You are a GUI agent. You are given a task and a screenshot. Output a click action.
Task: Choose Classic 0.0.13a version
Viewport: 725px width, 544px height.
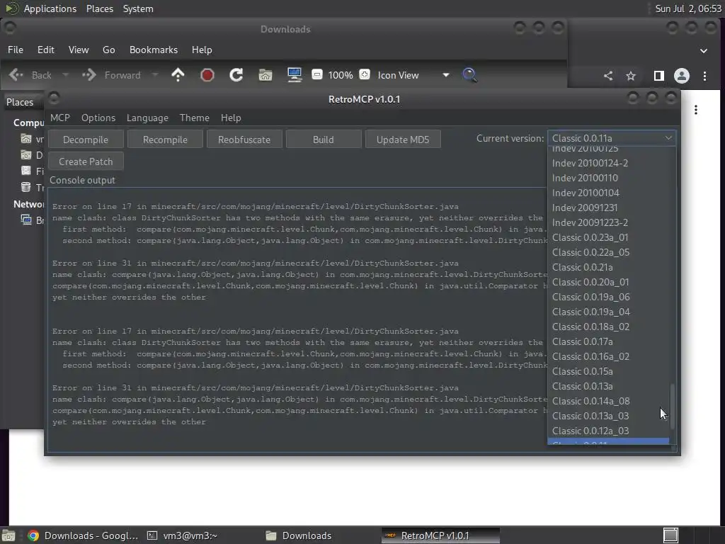[608, 386]
